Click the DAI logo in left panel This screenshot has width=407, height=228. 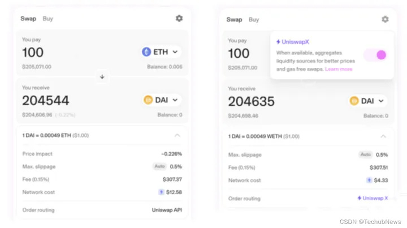[x=149, y=100]
